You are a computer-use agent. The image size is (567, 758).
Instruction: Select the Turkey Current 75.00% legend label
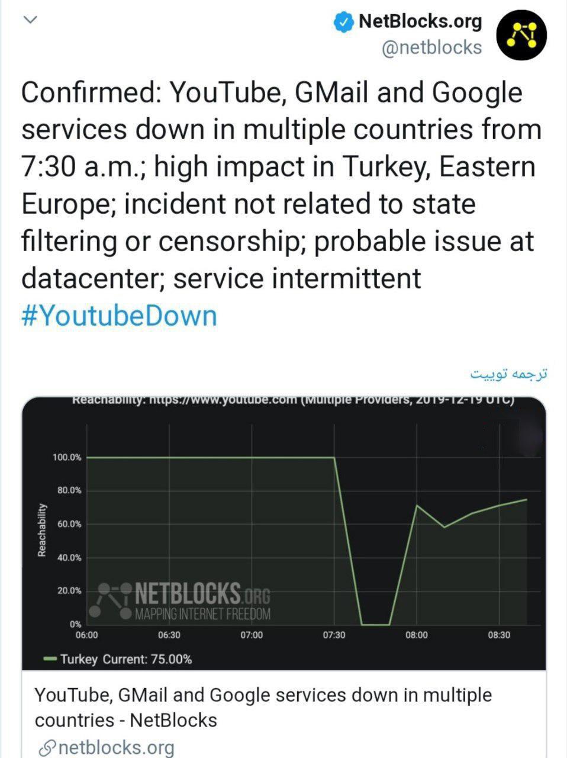click(126, 659)
